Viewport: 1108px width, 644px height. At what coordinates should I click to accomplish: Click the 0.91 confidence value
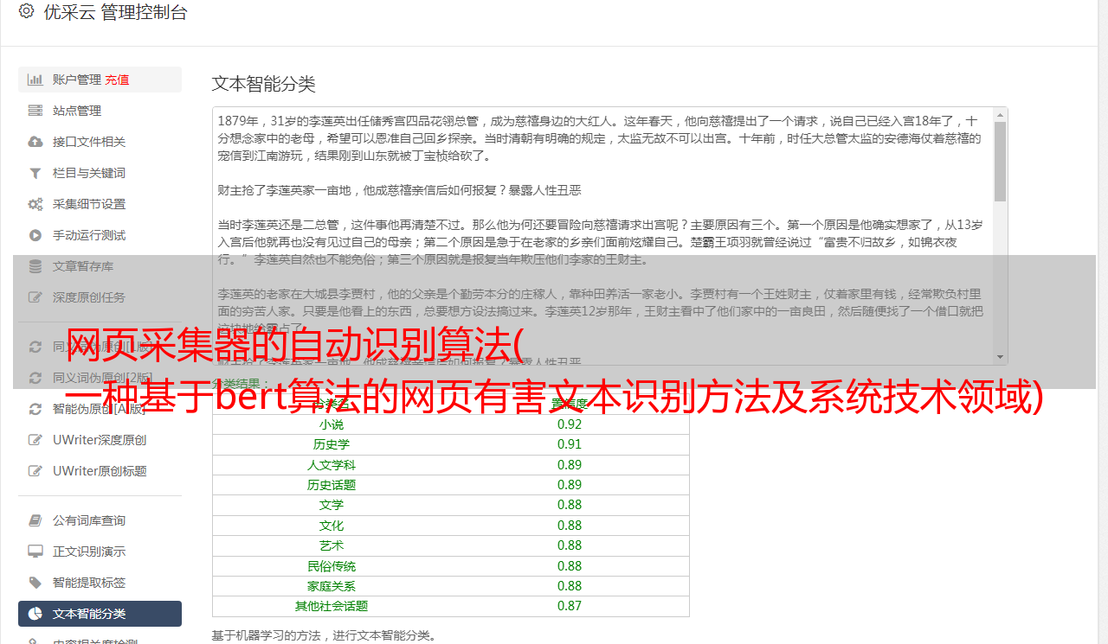[x=570, y=444]
